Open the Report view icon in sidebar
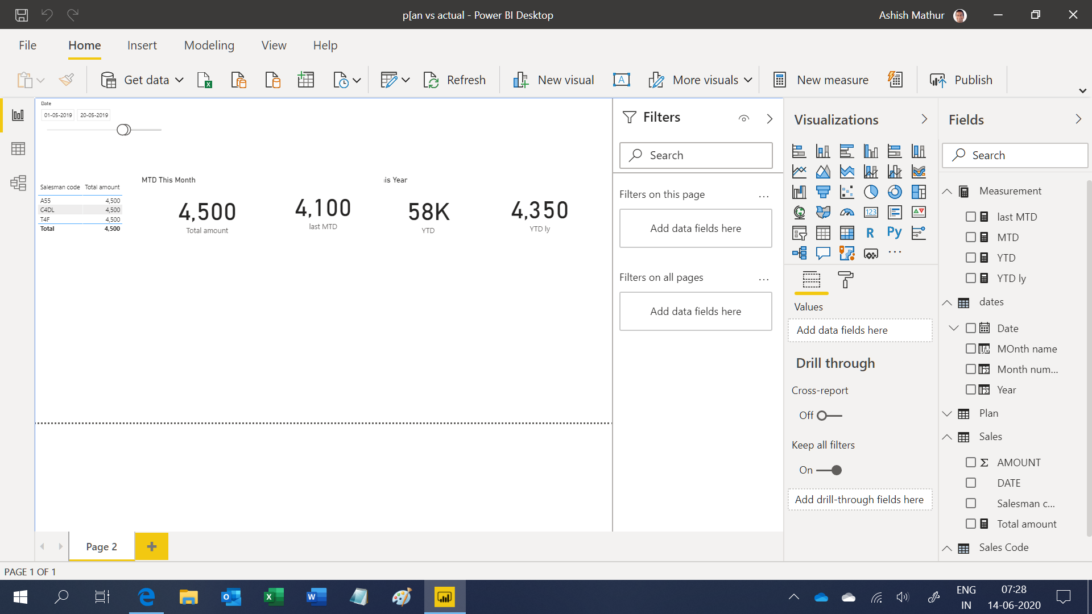The height and width of the screenshot is (614, 1092). [x=18, y=115]
